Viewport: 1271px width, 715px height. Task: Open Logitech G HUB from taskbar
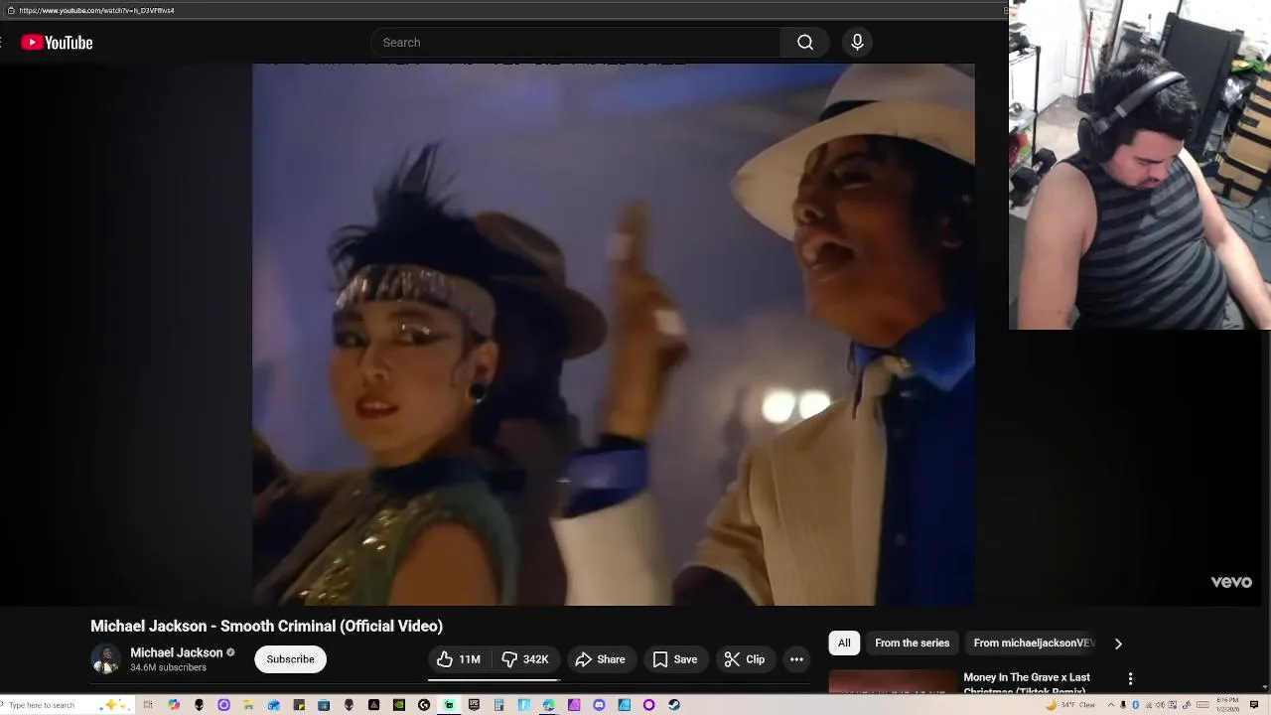tap(424, 705)
